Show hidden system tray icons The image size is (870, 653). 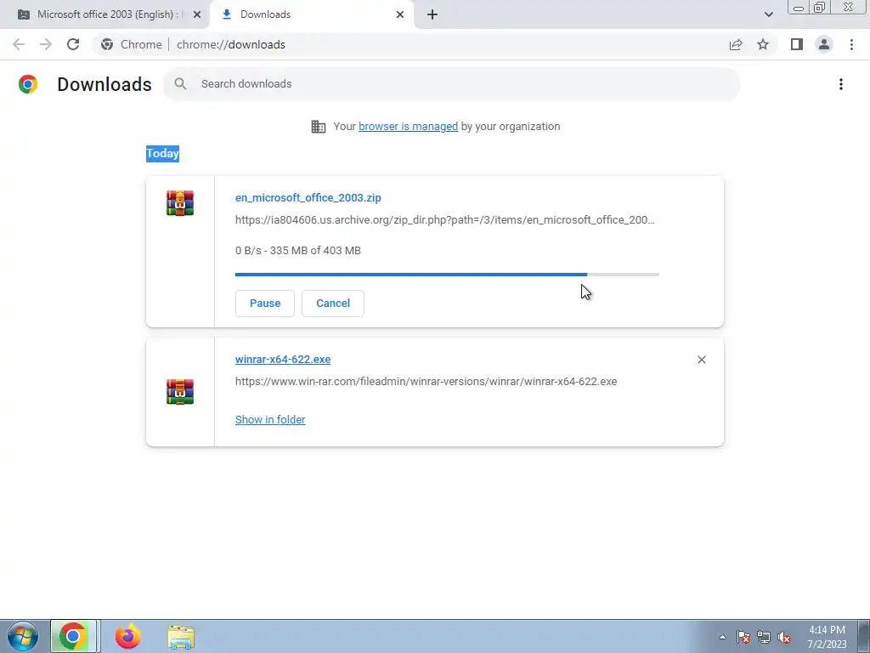coord(722,637)
